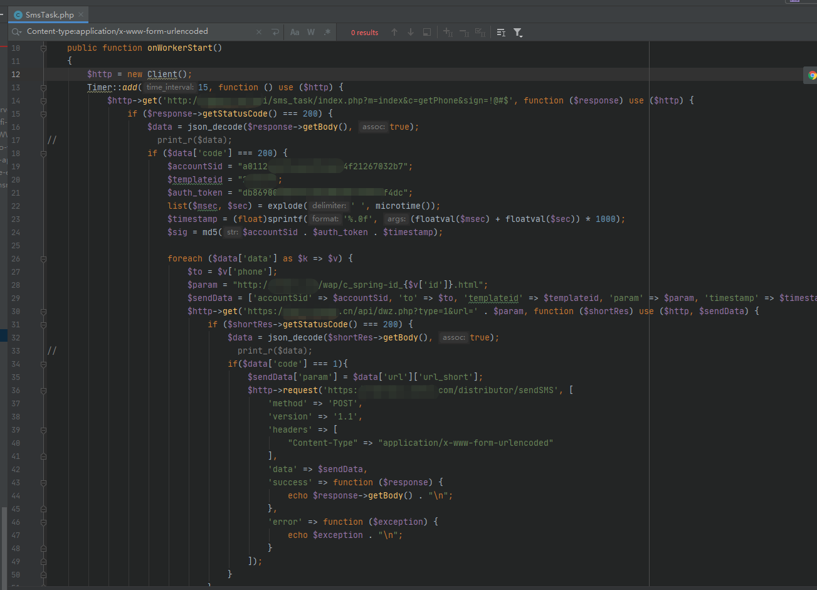Image resolution: width=817 pixels, height=590 pixels.
Task: Click the delimiter: parameter hint on line 22
Action: [329, 206]
